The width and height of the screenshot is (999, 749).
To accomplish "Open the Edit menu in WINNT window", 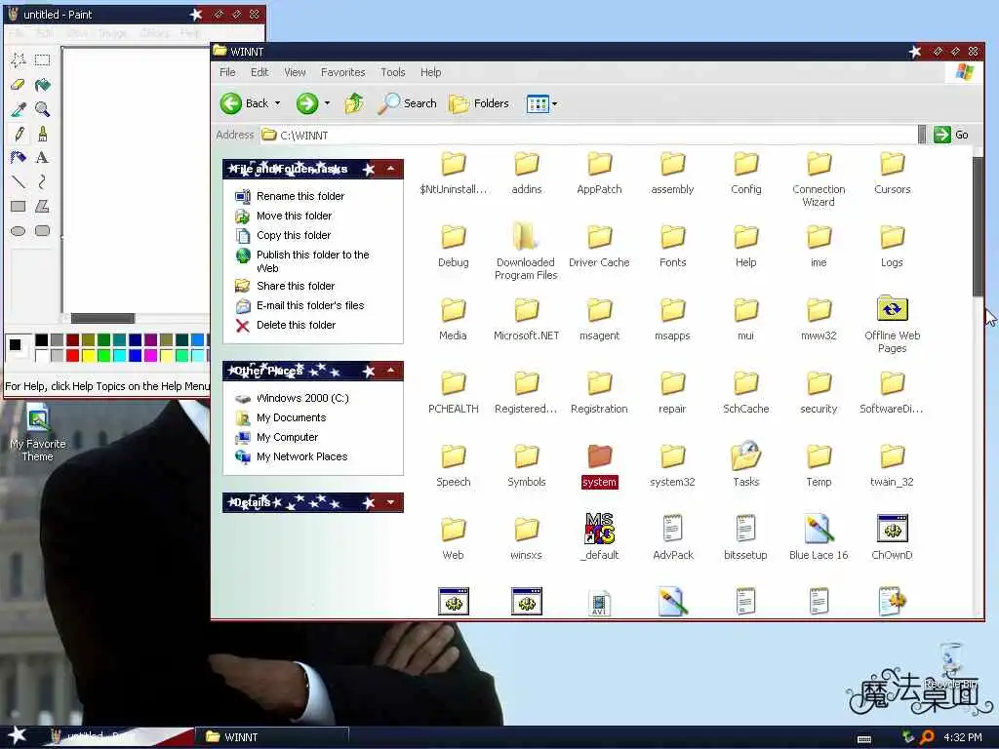I will (x=260, y=72).
